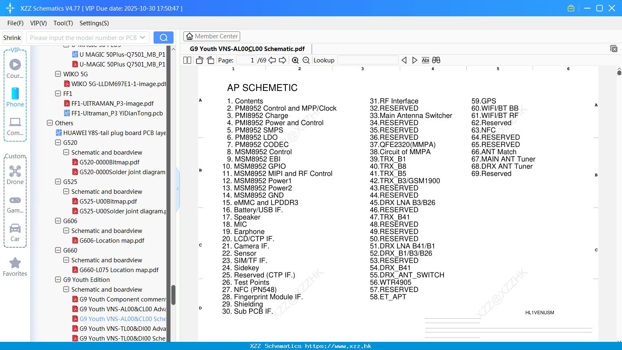Click the file tree vertical scrollbar thumb
This screenshot has width=622, height=350.
pos(173,295)
